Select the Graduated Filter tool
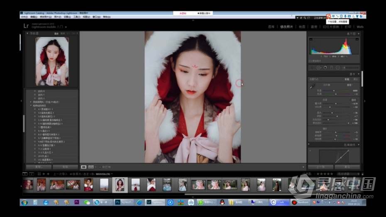This screenshot has height=217, width=386. coord(331,68)
